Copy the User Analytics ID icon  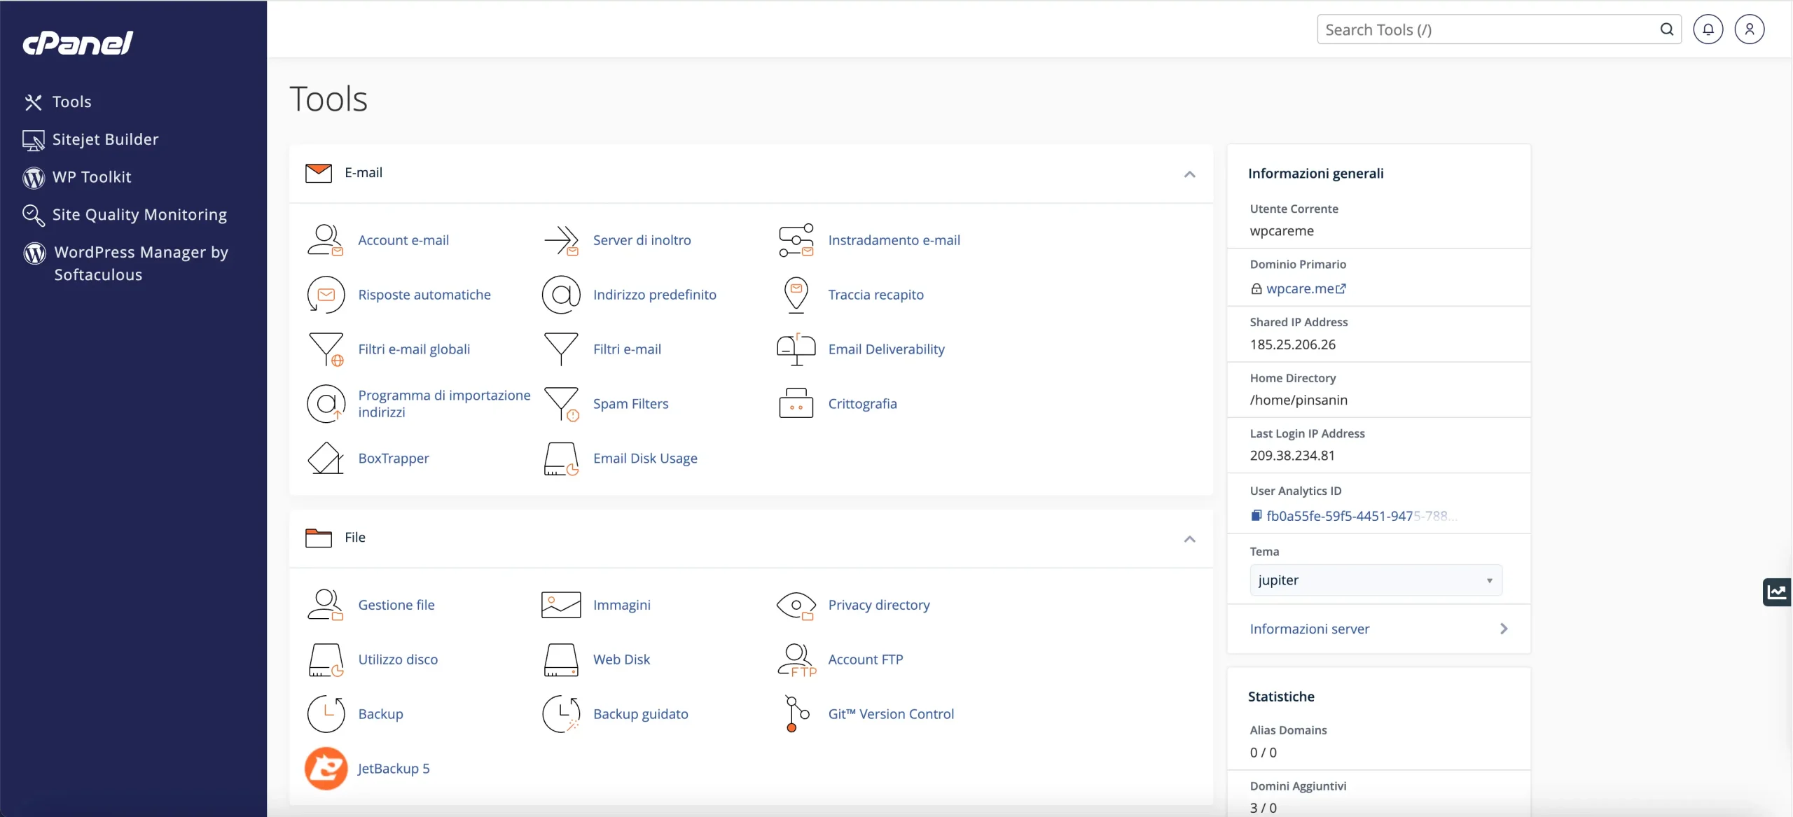pyautogui.click(x=1257, y=516)
